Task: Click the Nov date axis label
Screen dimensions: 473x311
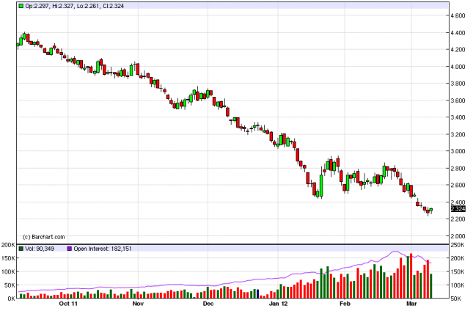Action: [137, 302]
